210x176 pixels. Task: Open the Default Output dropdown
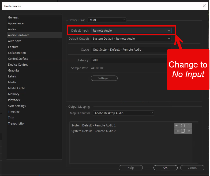[131, 39]
